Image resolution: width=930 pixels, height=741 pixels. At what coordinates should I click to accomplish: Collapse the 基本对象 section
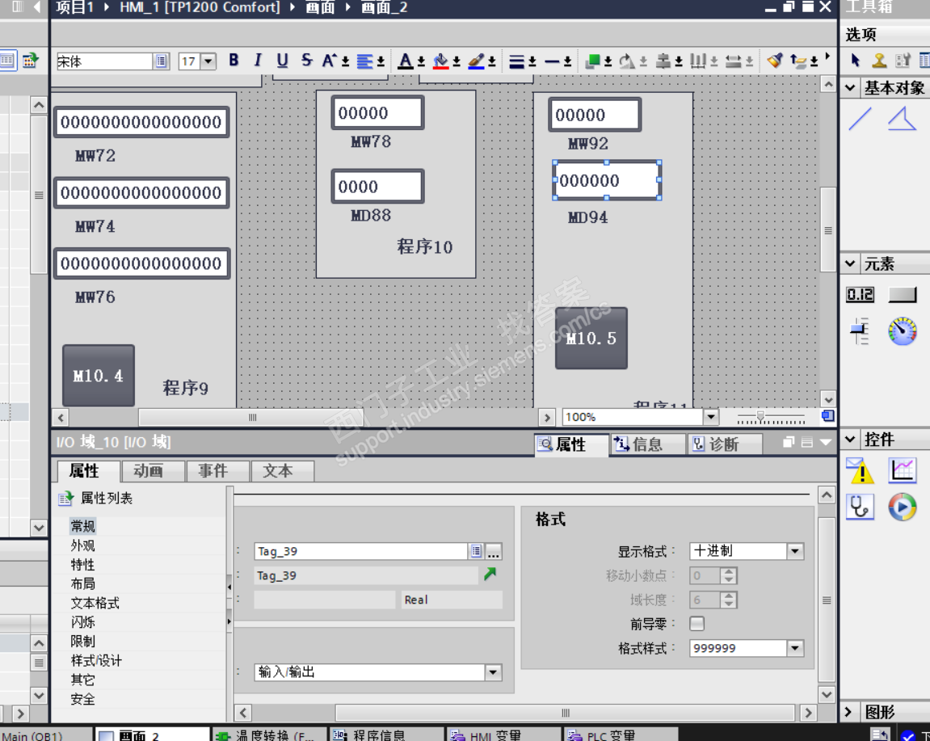coord(850,88)
